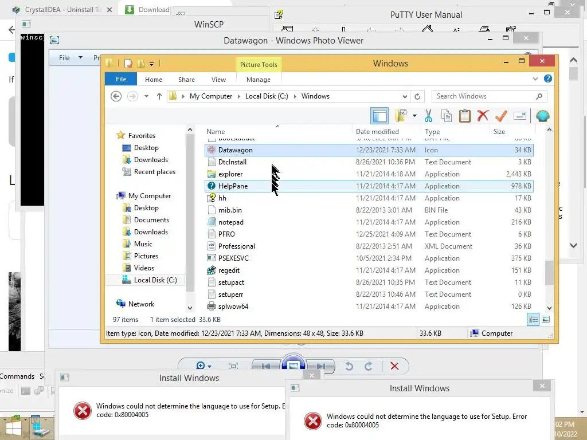
Task: Select Recent places in Favorites
Action: tap(155, 172)
